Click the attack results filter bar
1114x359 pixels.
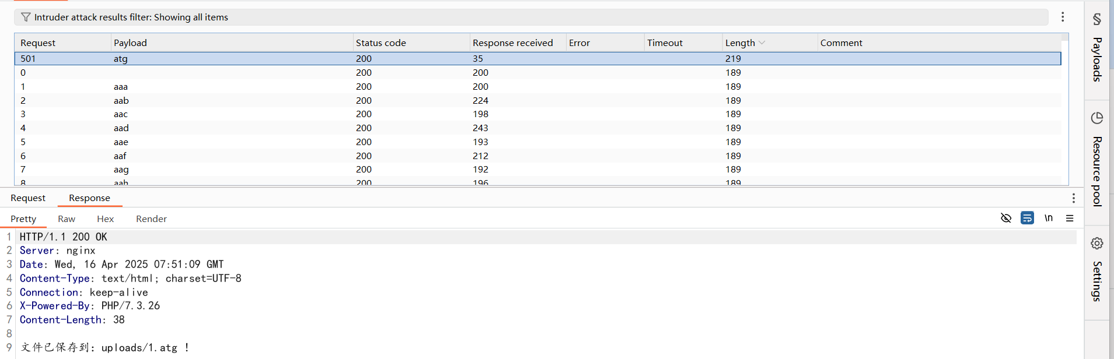tap(525, 17)
